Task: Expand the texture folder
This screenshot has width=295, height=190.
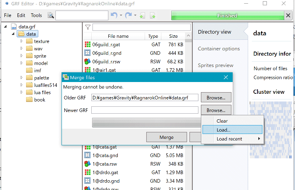Action: (x=22, y=41)
